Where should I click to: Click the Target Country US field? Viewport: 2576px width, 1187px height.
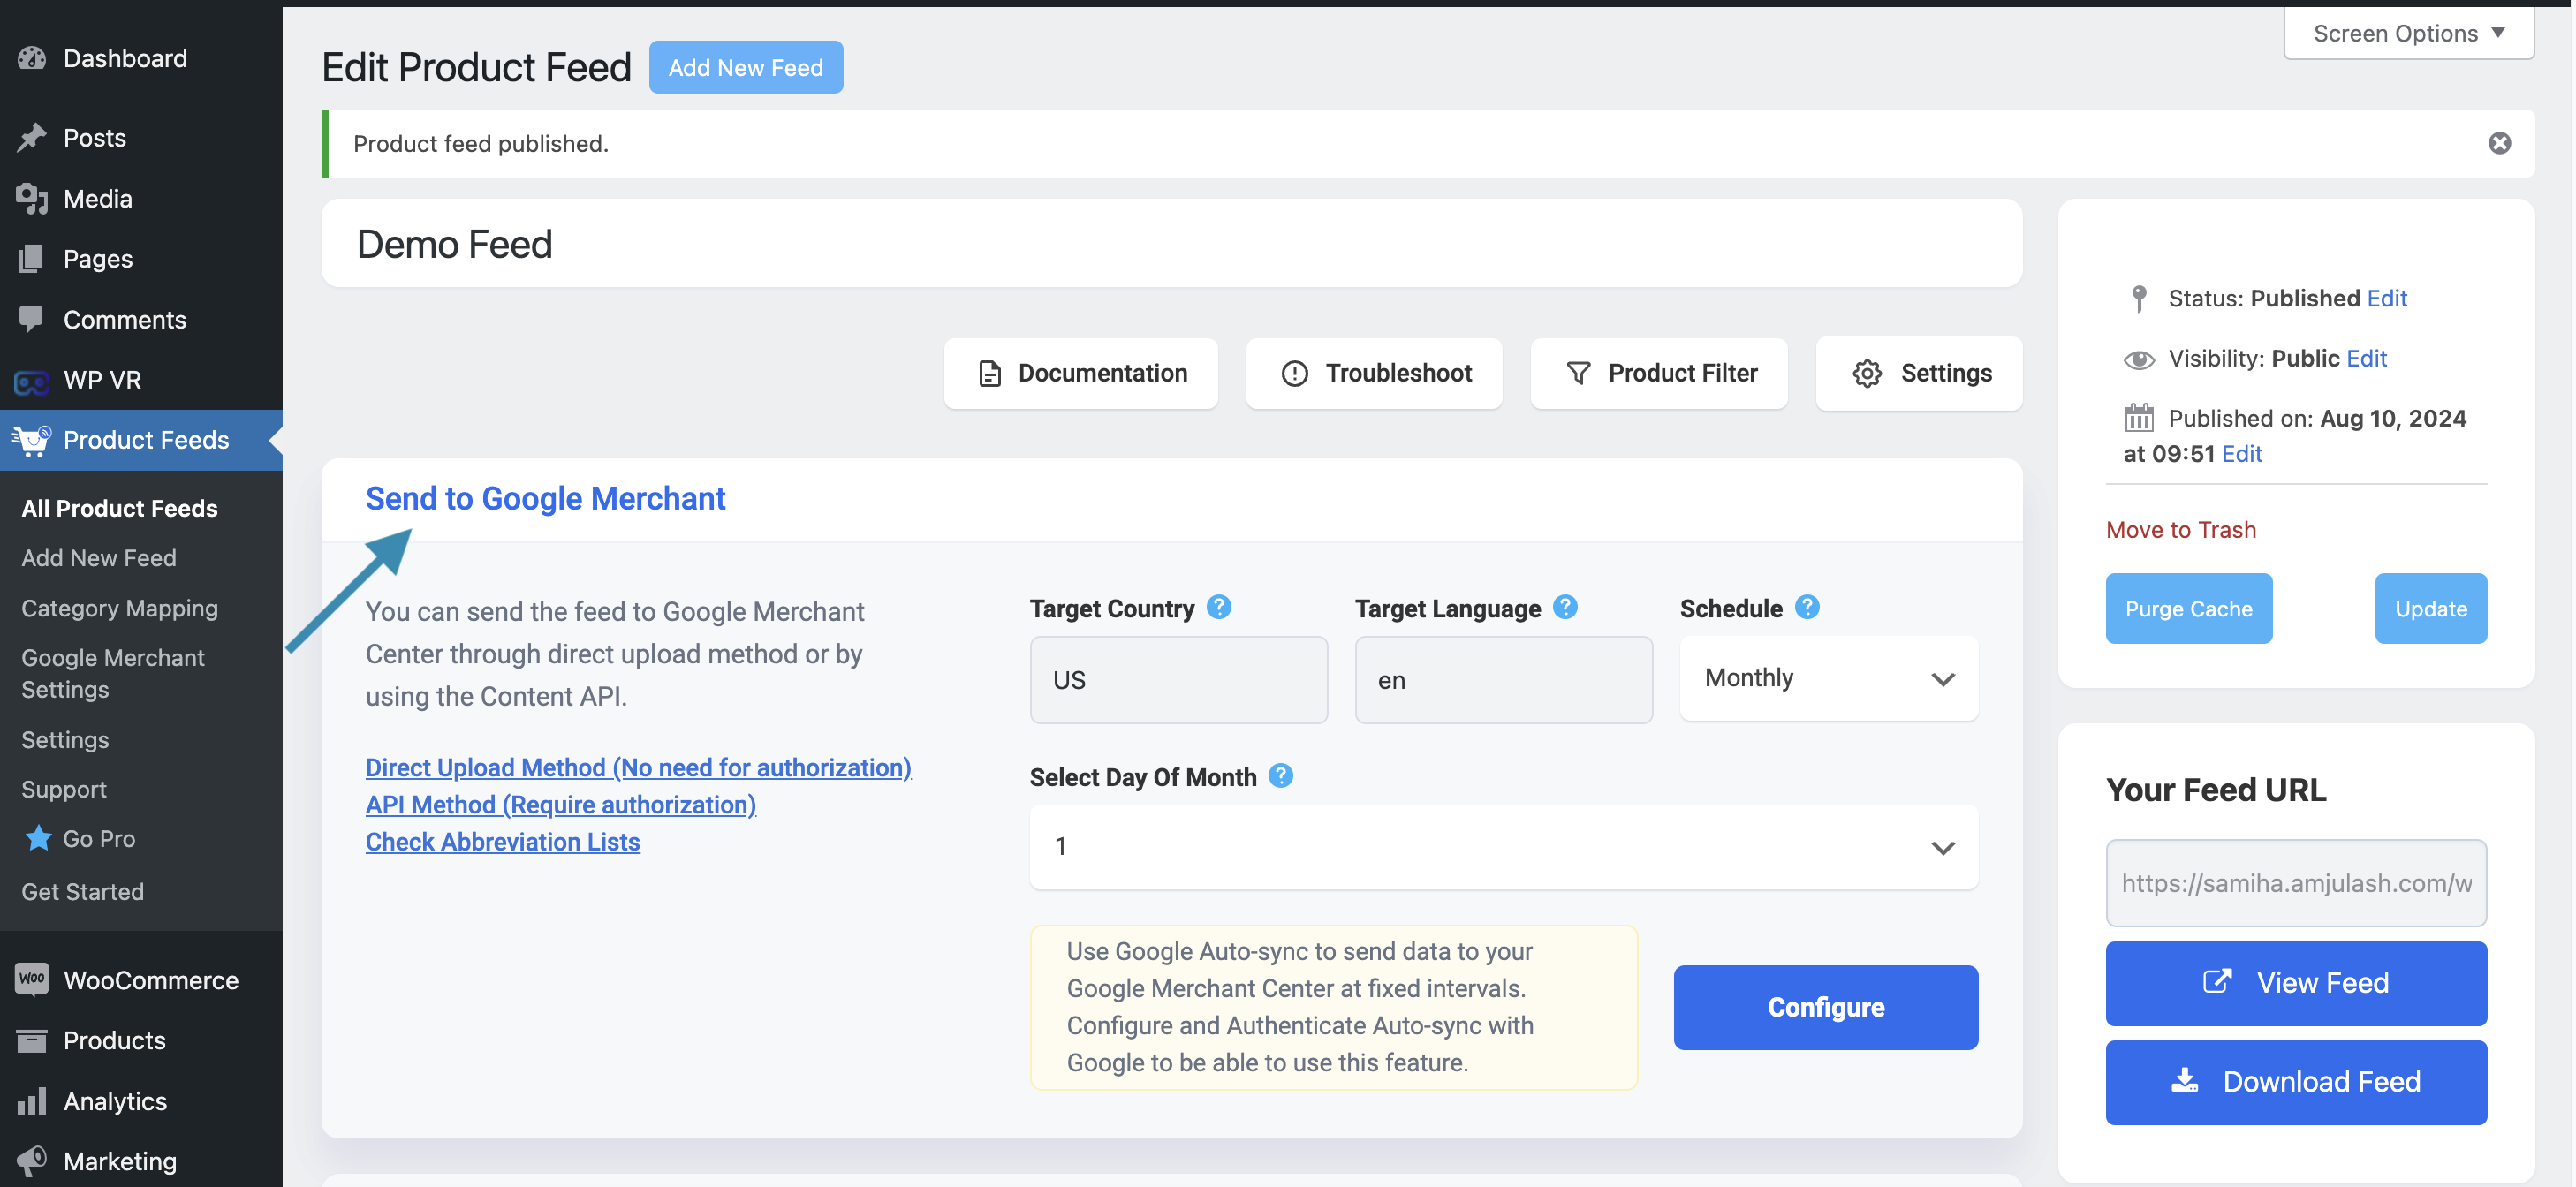pyautogui.click(x=1179, y=680)
